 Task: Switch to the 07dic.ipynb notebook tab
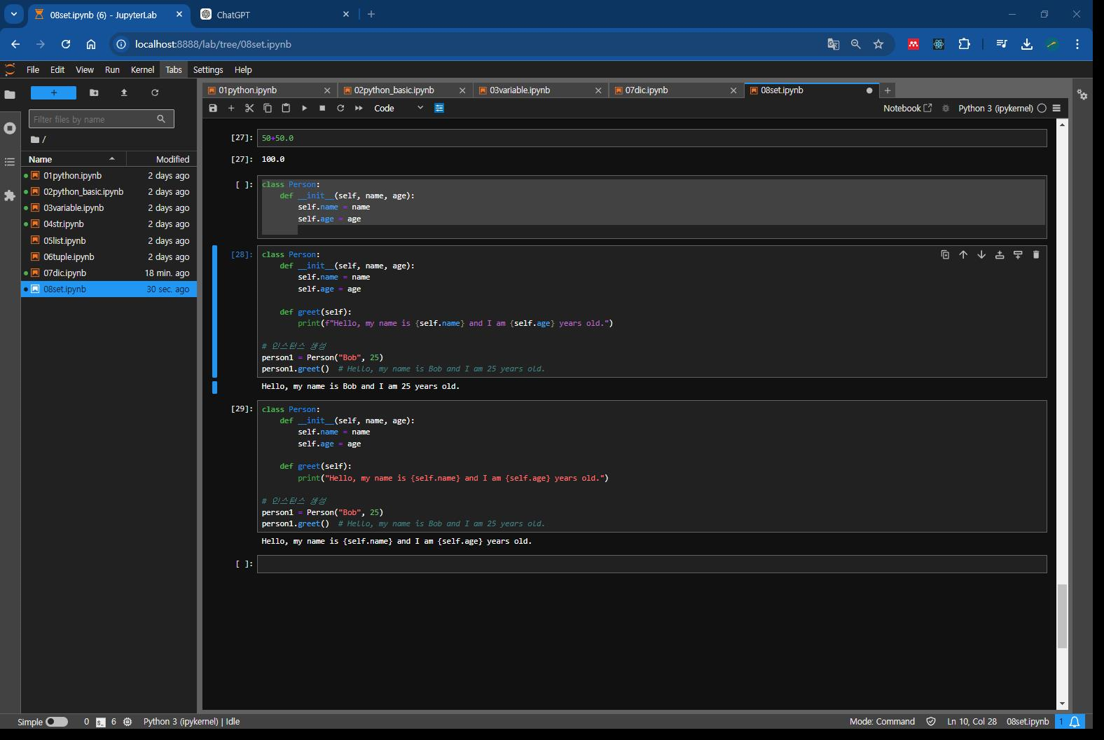pos(647,90)
